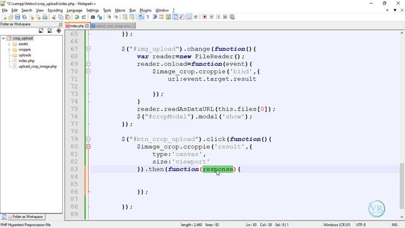Screen dimensions: 405x228
Task: Open Find with the binoculars icon
Action: click(93, 17)
